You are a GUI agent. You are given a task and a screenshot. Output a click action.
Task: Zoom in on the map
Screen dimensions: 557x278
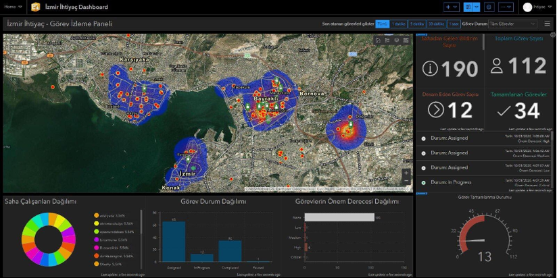pyautogui.click(x=406, y=173)
